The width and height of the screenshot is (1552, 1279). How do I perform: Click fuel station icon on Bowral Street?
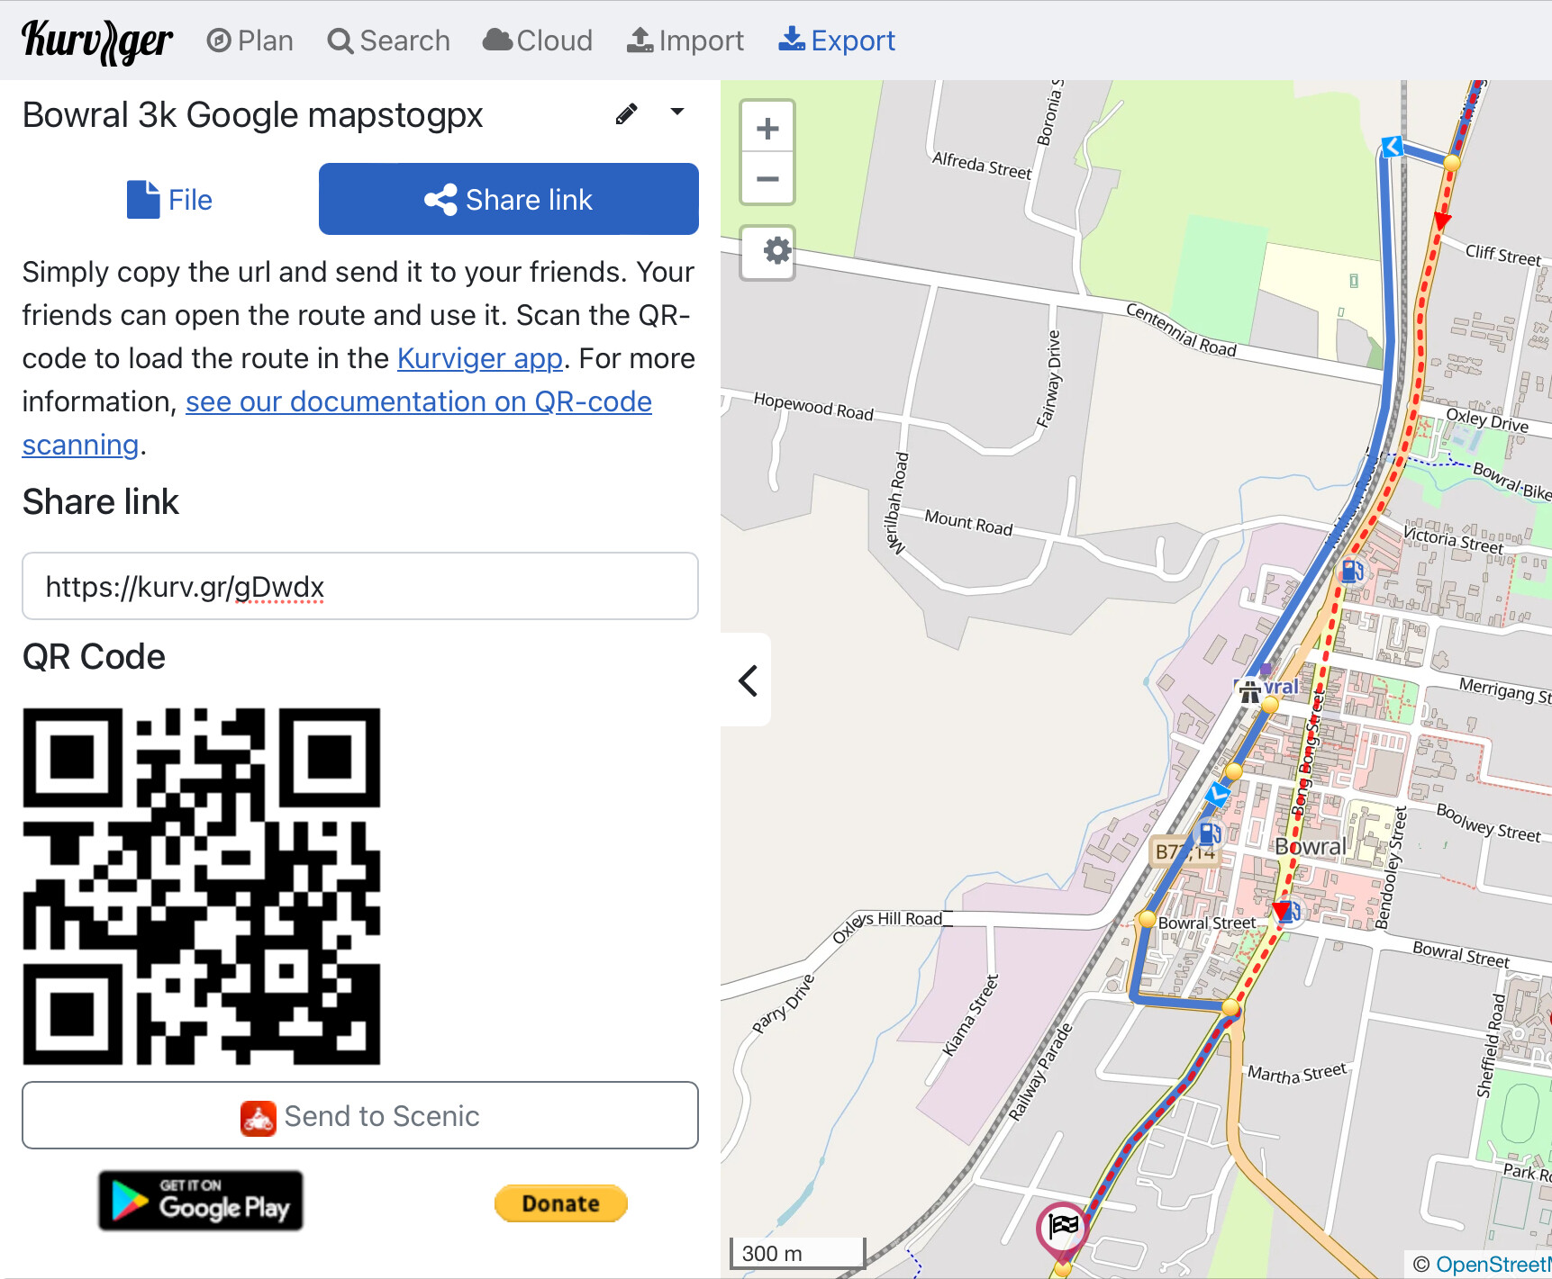coord(1290,913)
